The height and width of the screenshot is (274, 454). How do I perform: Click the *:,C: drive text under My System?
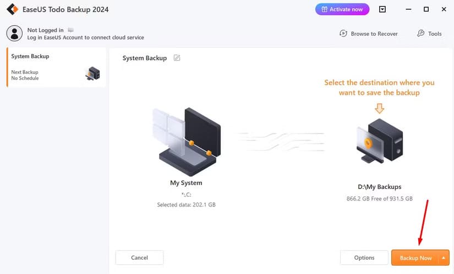[186, 194]
